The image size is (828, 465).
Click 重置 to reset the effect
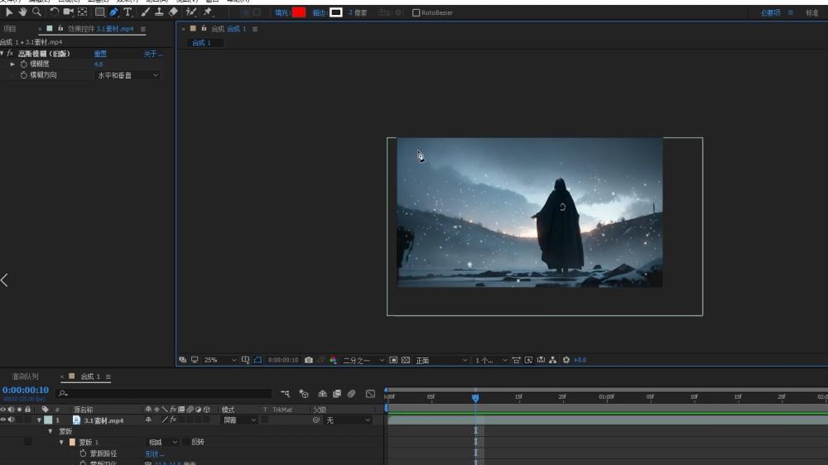(100, 54)
